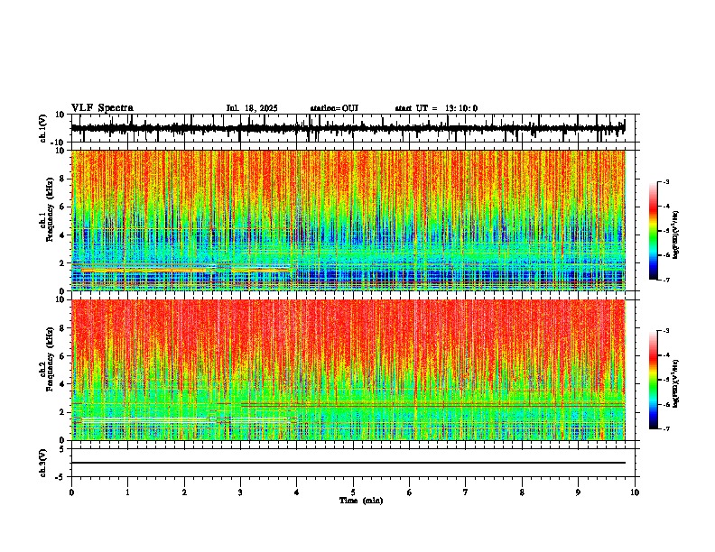Click the "Time (min)" axis title
The height and width of the screenshot is (552, 715).
(361, 501)
